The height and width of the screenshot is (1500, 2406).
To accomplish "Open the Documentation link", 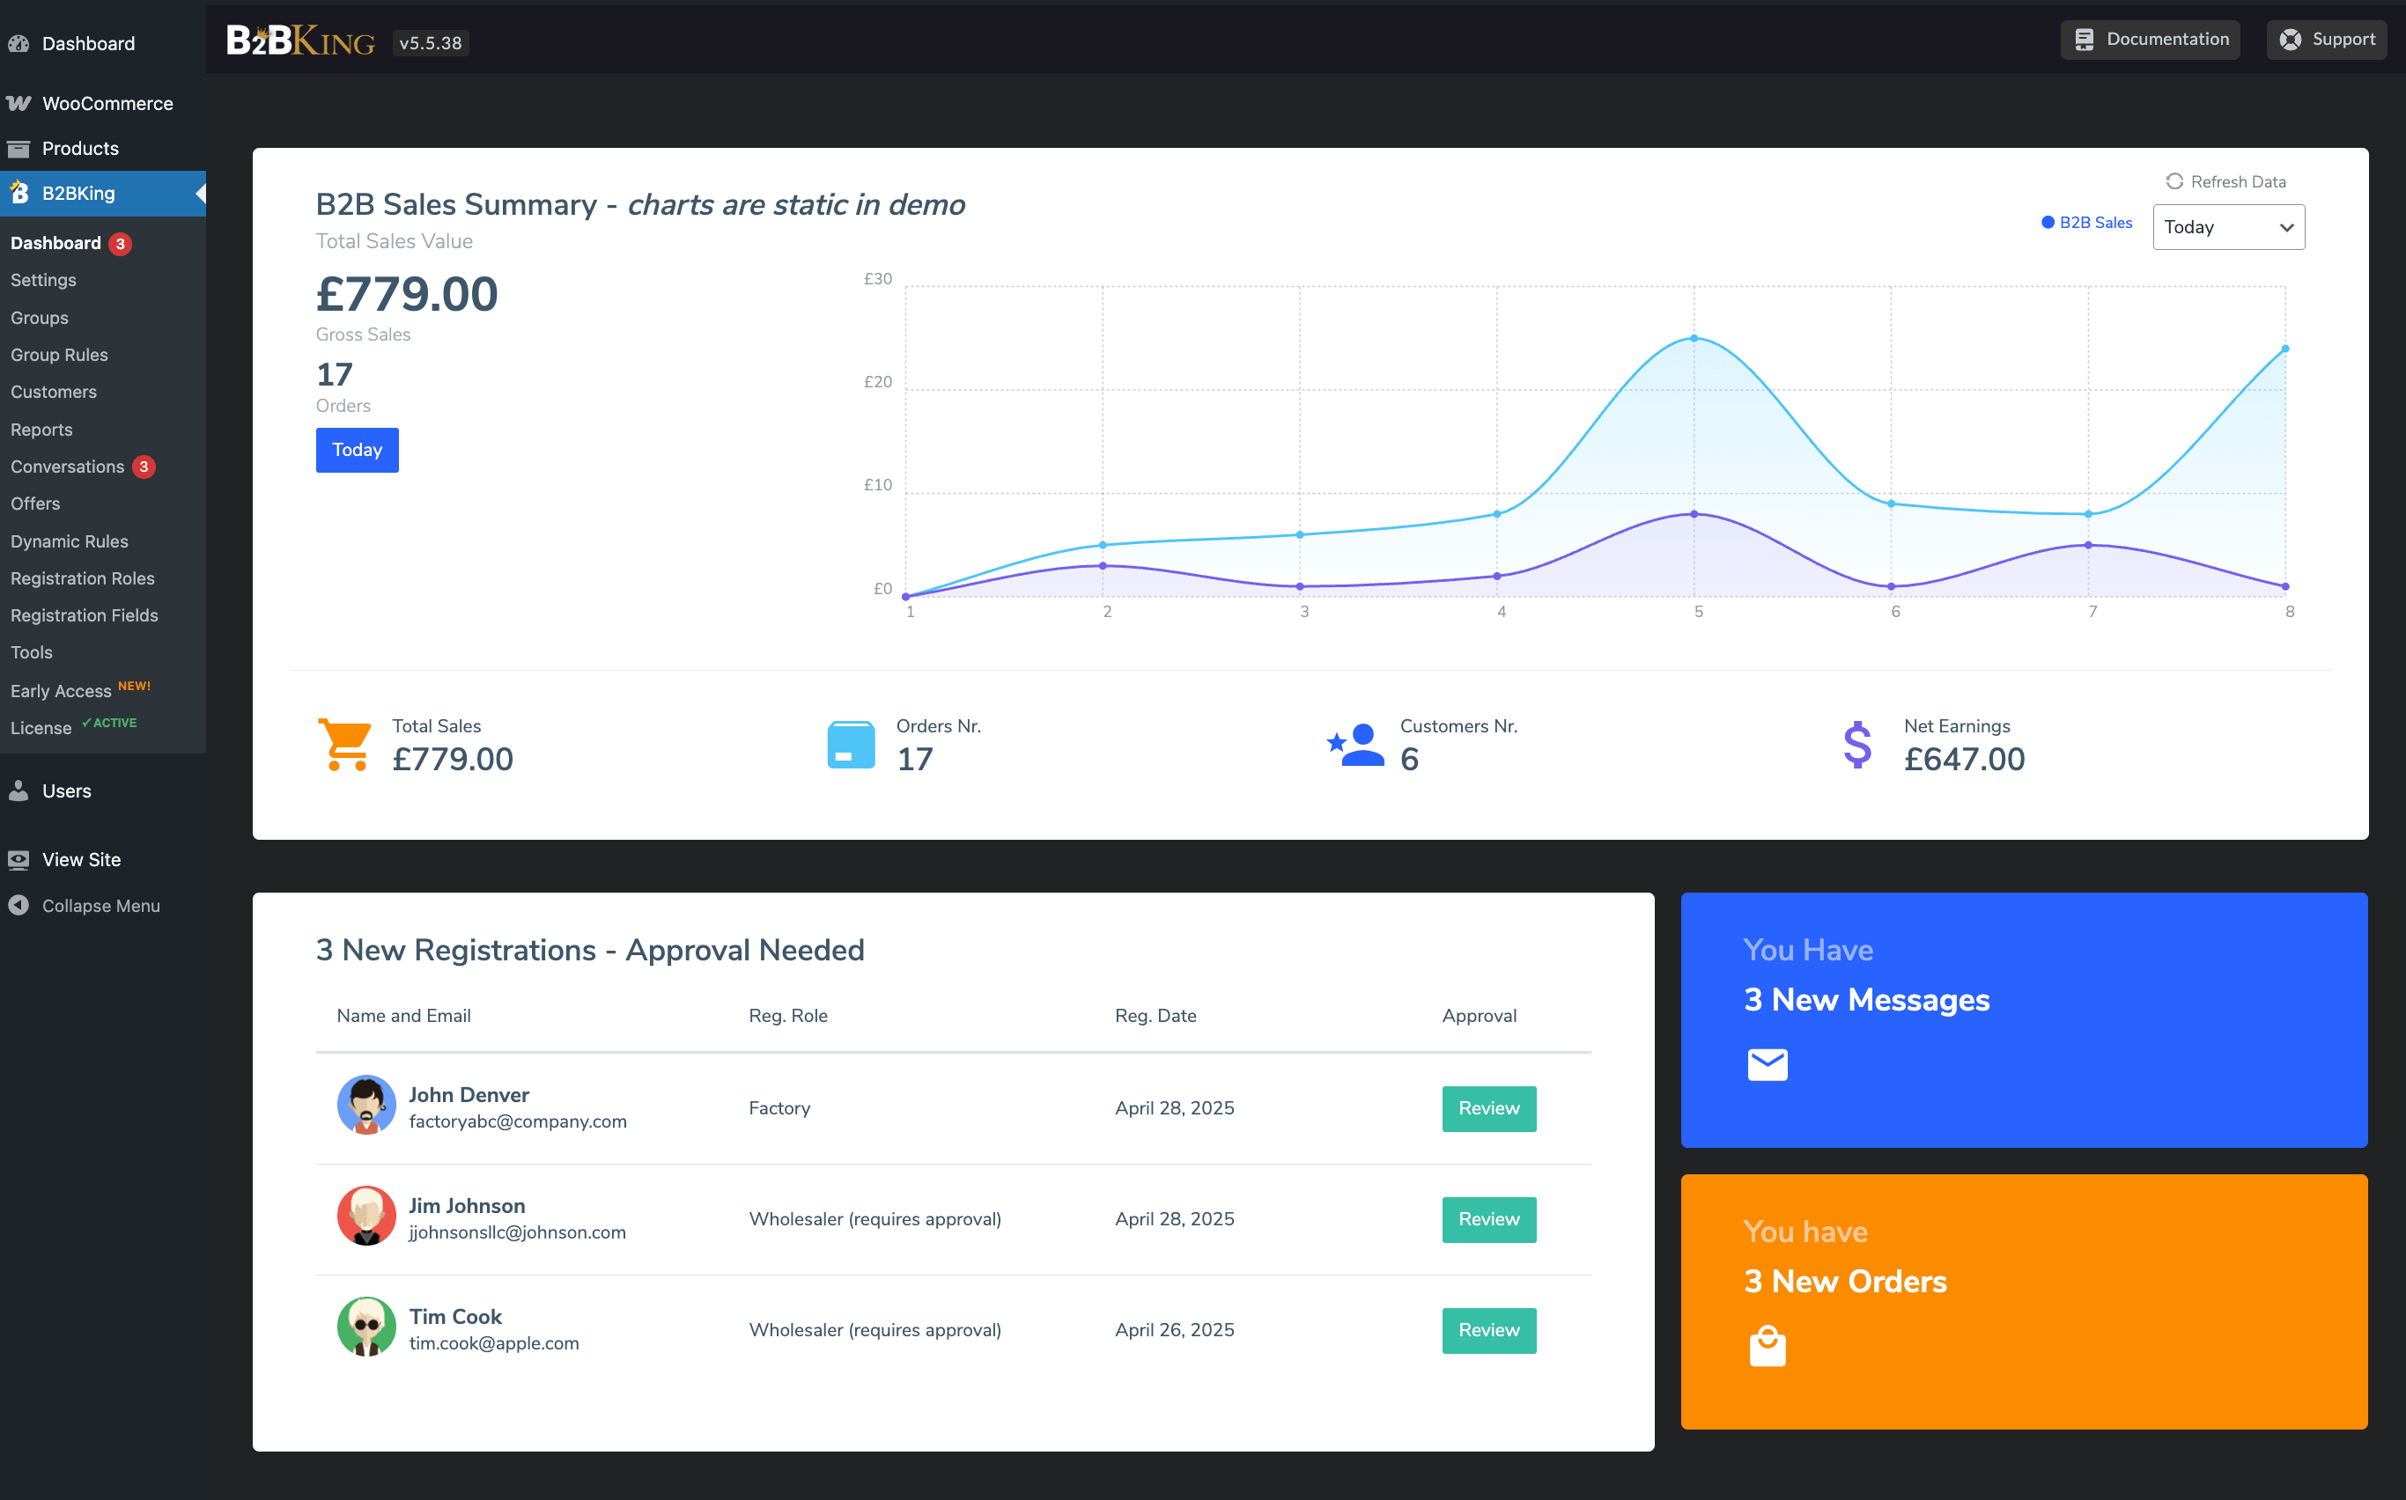I will tap(2149, 40).
